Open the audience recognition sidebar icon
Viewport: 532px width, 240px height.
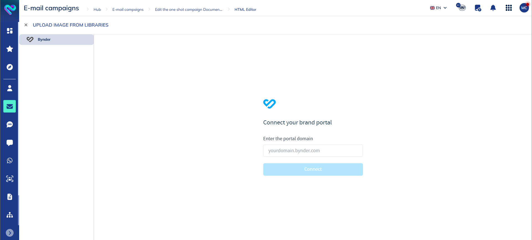10,179
